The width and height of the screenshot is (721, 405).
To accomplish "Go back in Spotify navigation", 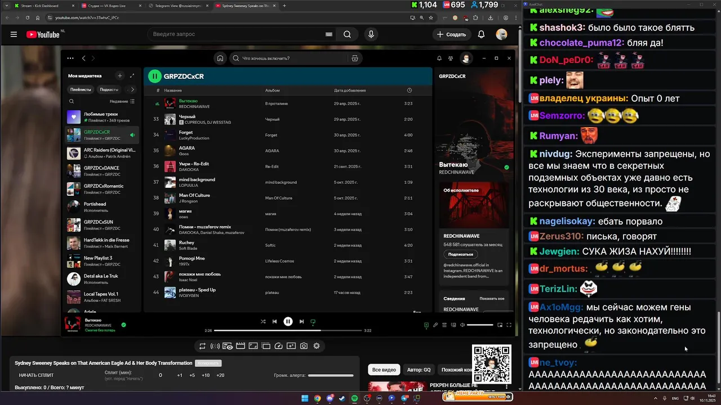I will click(83, 58).
